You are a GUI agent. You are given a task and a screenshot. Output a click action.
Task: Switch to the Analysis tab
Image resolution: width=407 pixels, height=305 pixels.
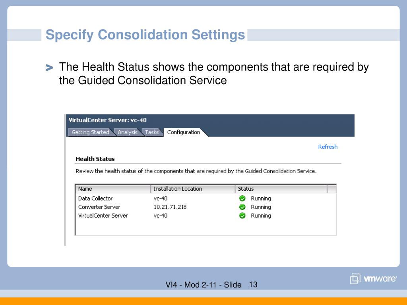128,132
